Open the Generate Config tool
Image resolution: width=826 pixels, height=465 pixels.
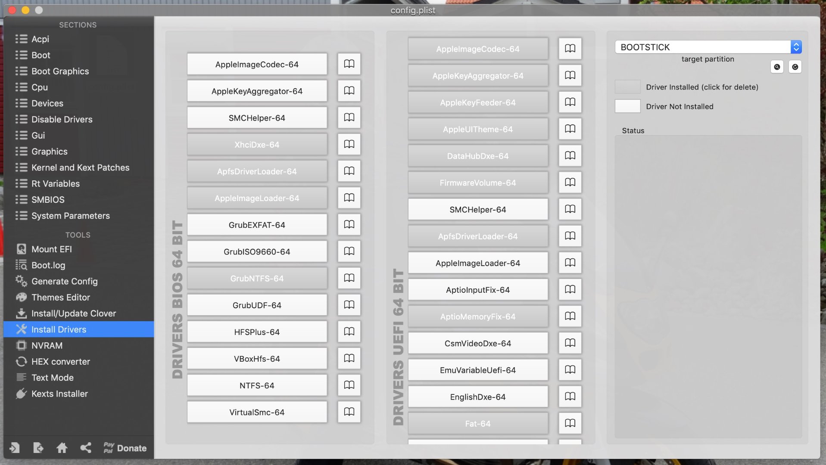(x=78, y=281)
